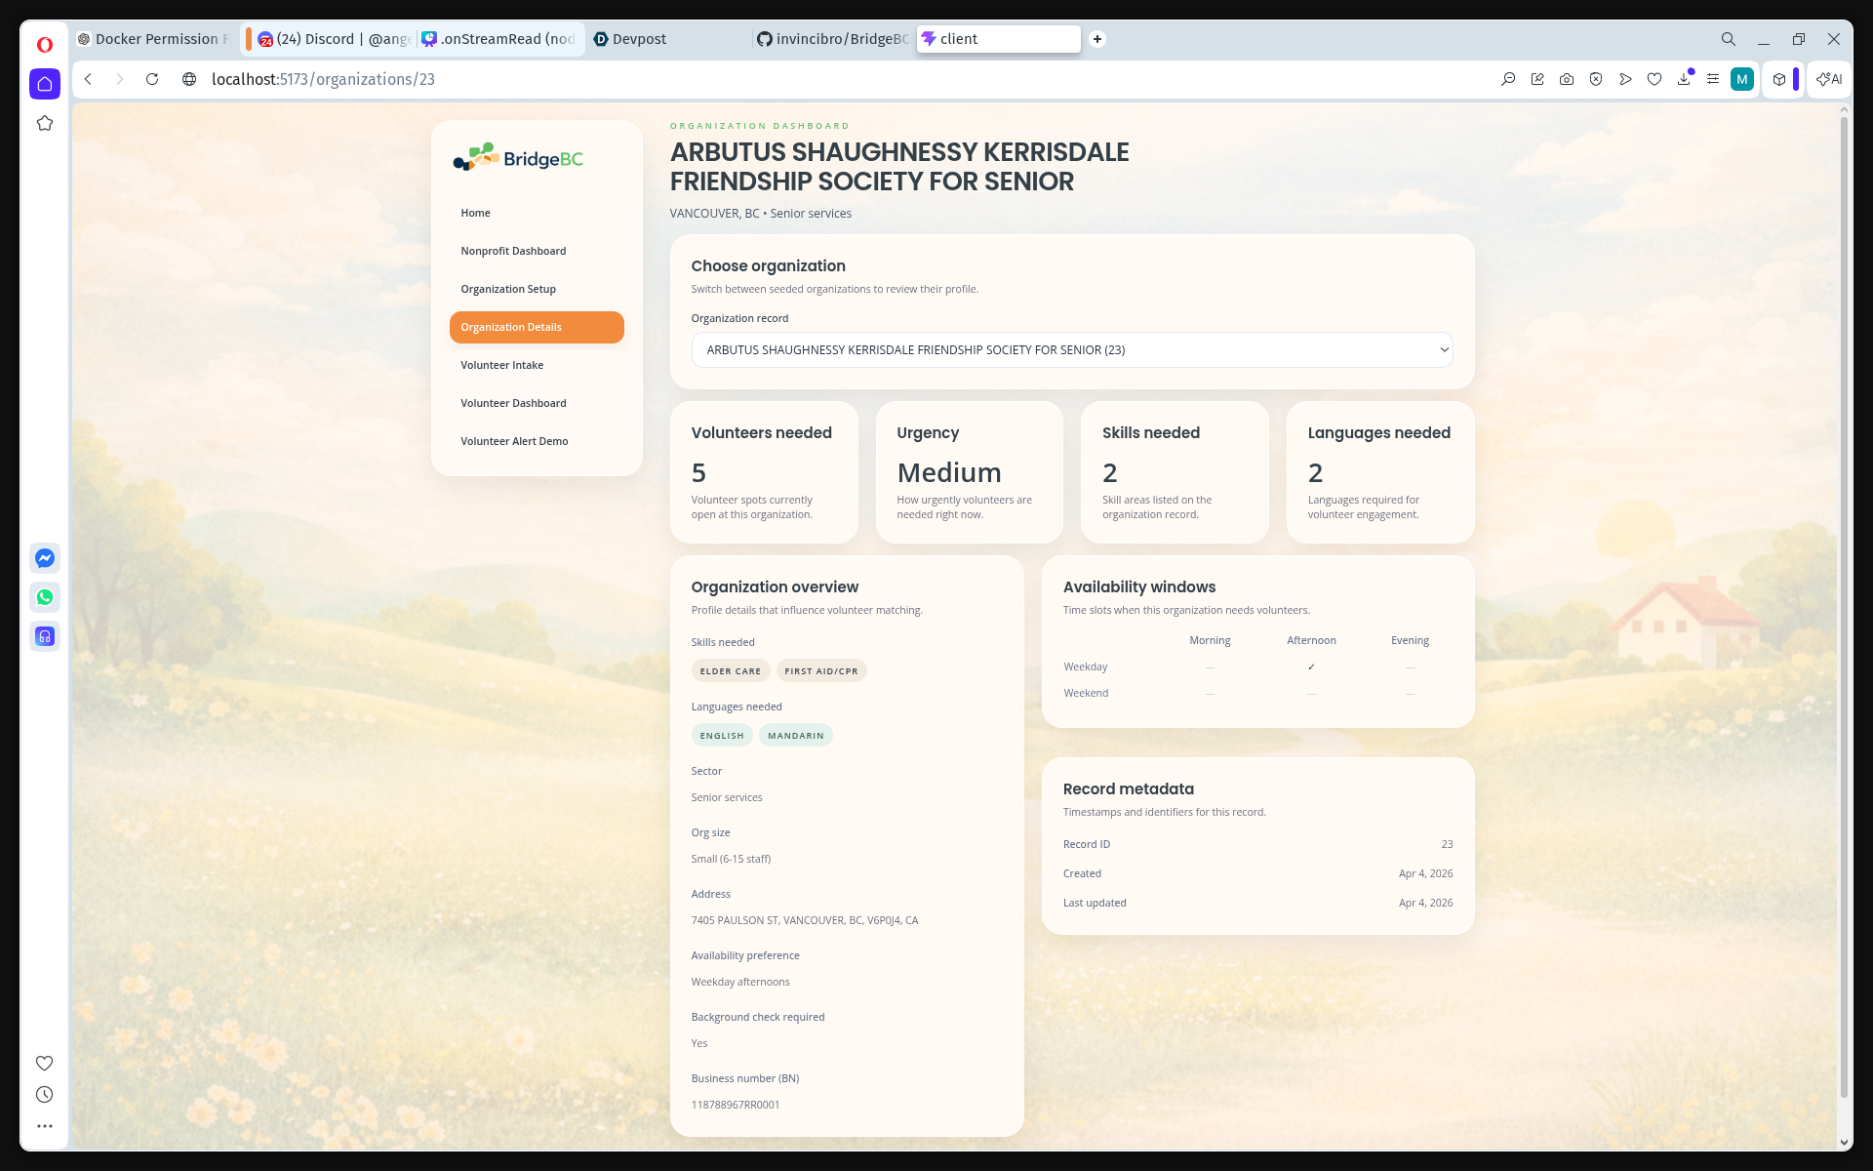Open Messenger from the Opera sidebar
This screenshot has width=1873, height=1171.
click(45, 558)
